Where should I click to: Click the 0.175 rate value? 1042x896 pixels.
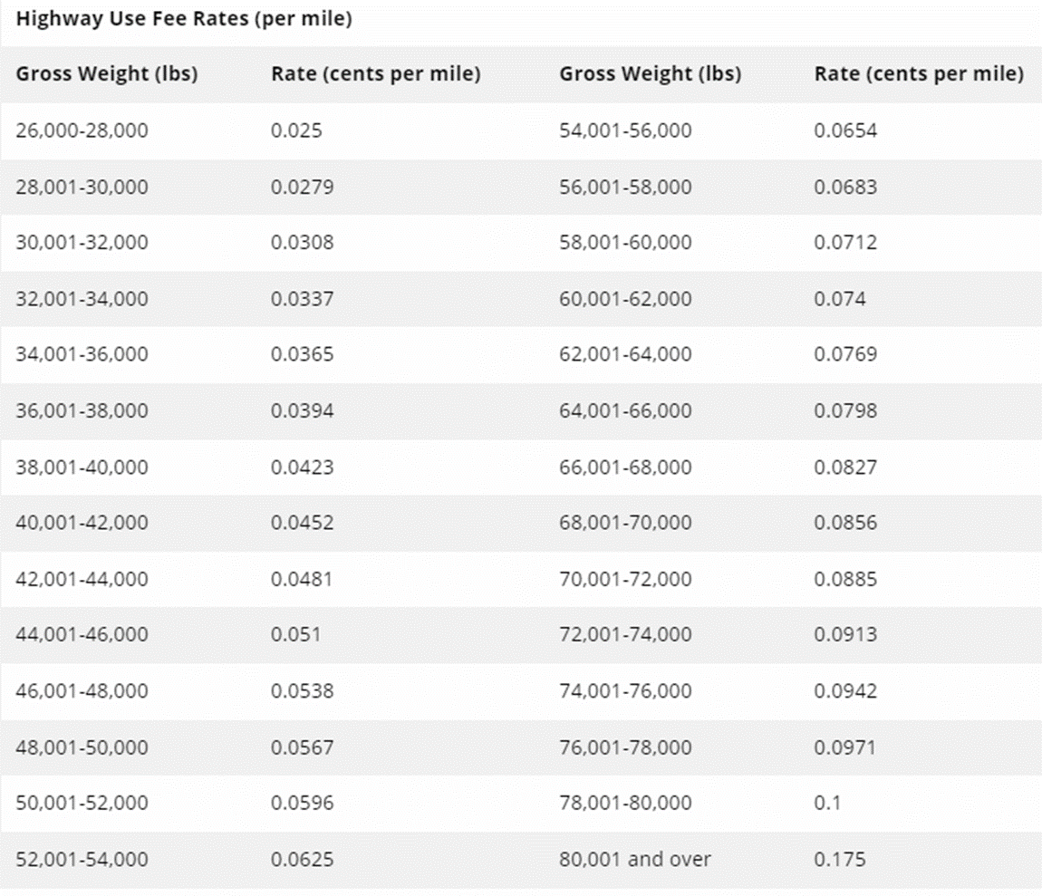tap(840, 858)
